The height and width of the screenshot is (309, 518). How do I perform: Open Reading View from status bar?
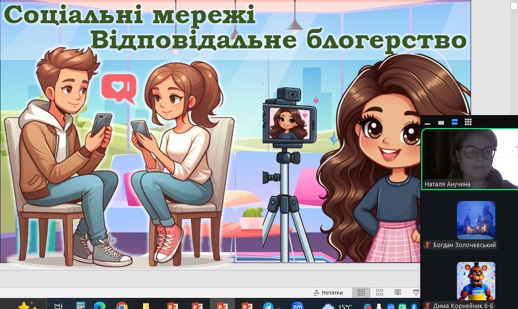pyautogui.click(x=398, y=293)
